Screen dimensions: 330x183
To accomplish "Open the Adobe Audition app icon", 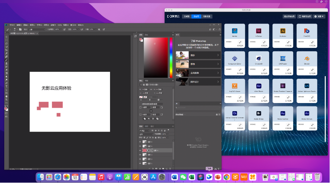I will (x=283, y=114).
